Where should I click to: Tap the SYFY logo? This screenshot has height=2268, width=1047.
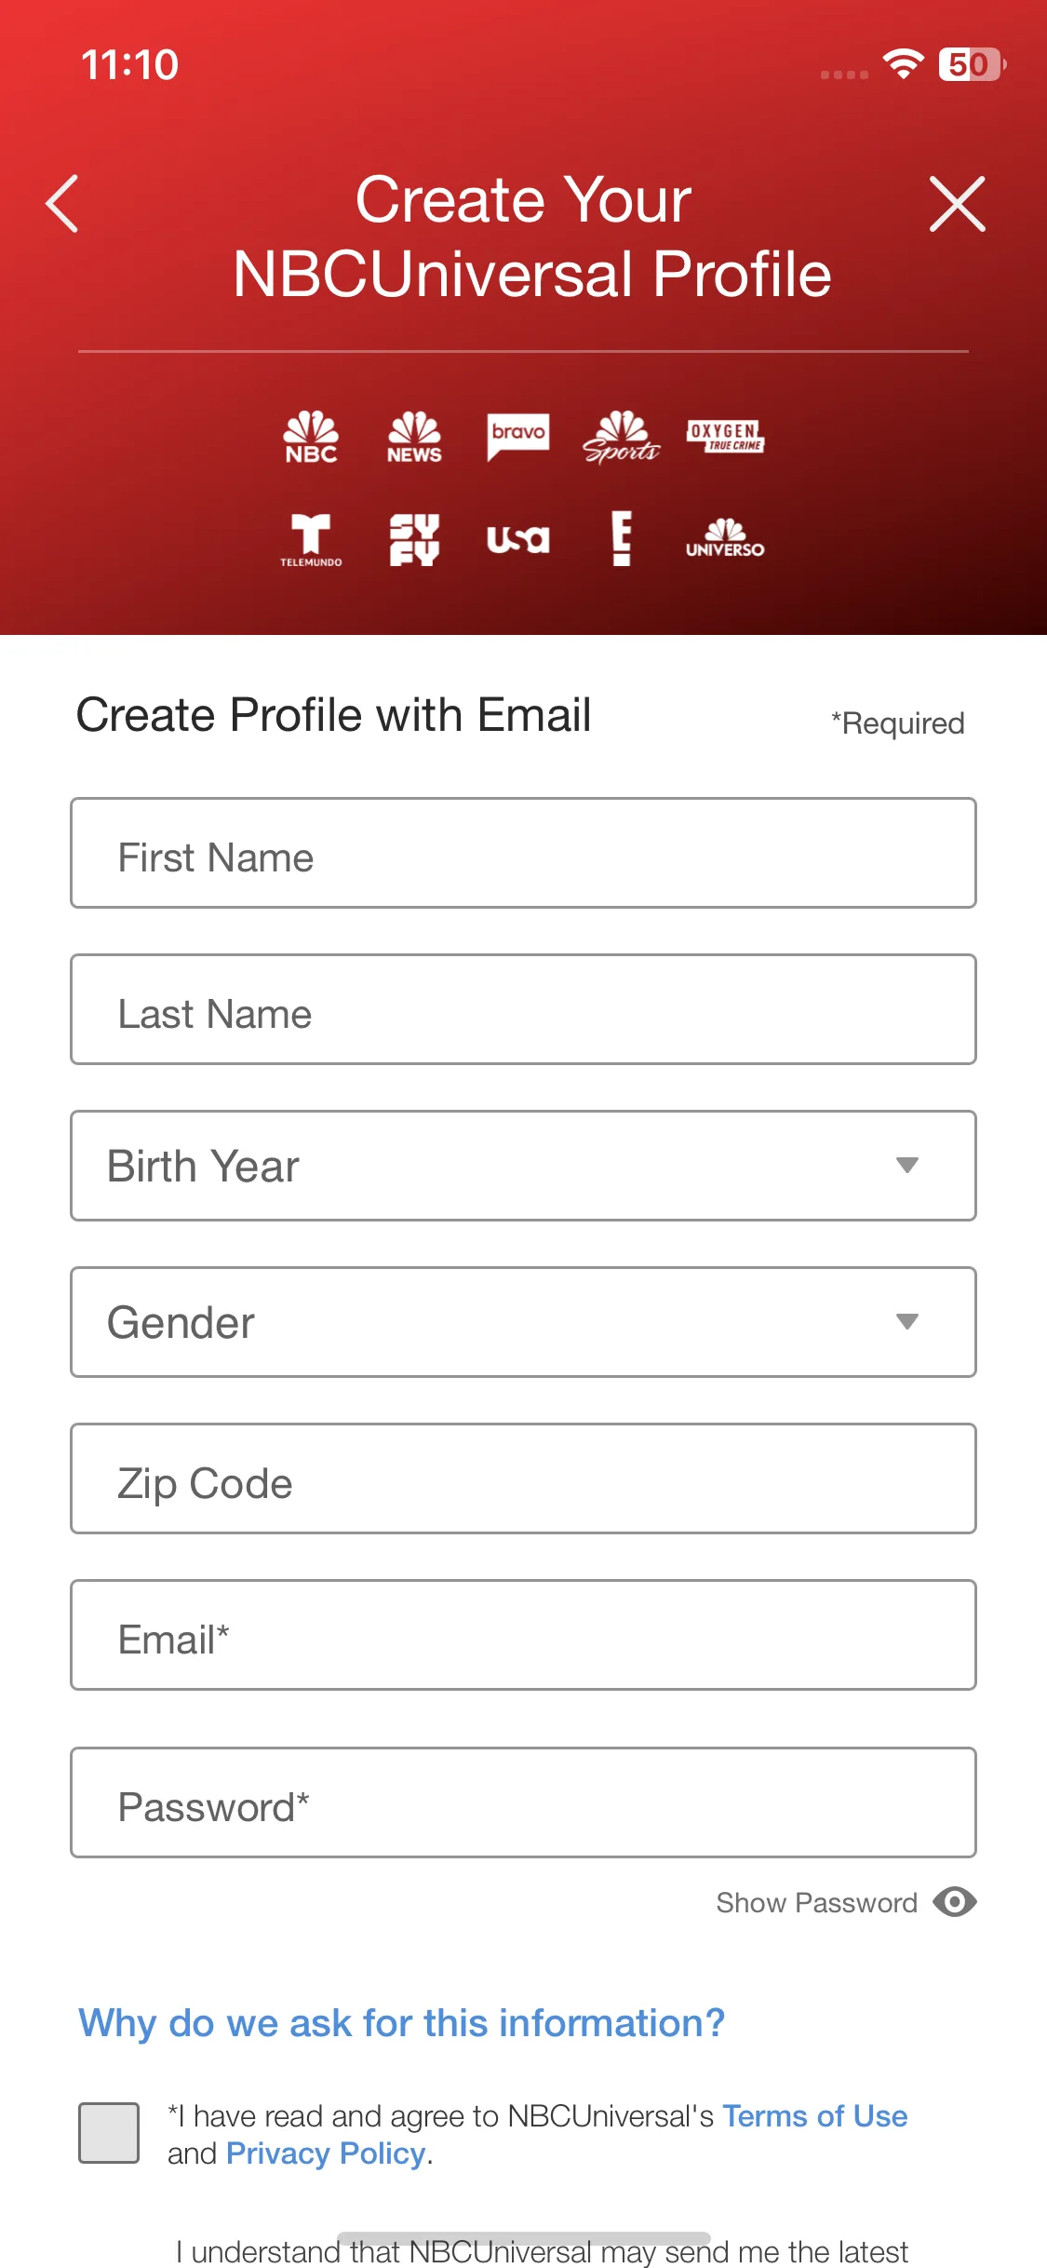coord(414,540)
